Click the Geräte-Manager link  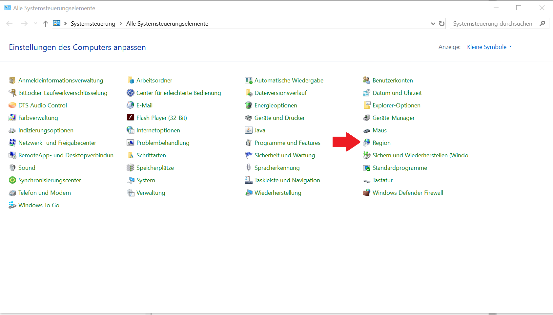393,118
